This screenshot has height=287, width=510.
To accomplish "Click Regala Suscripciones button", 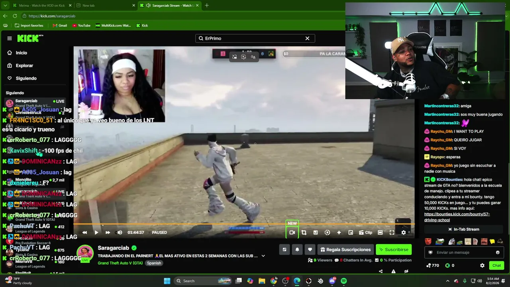I will [x=345, y=250].
